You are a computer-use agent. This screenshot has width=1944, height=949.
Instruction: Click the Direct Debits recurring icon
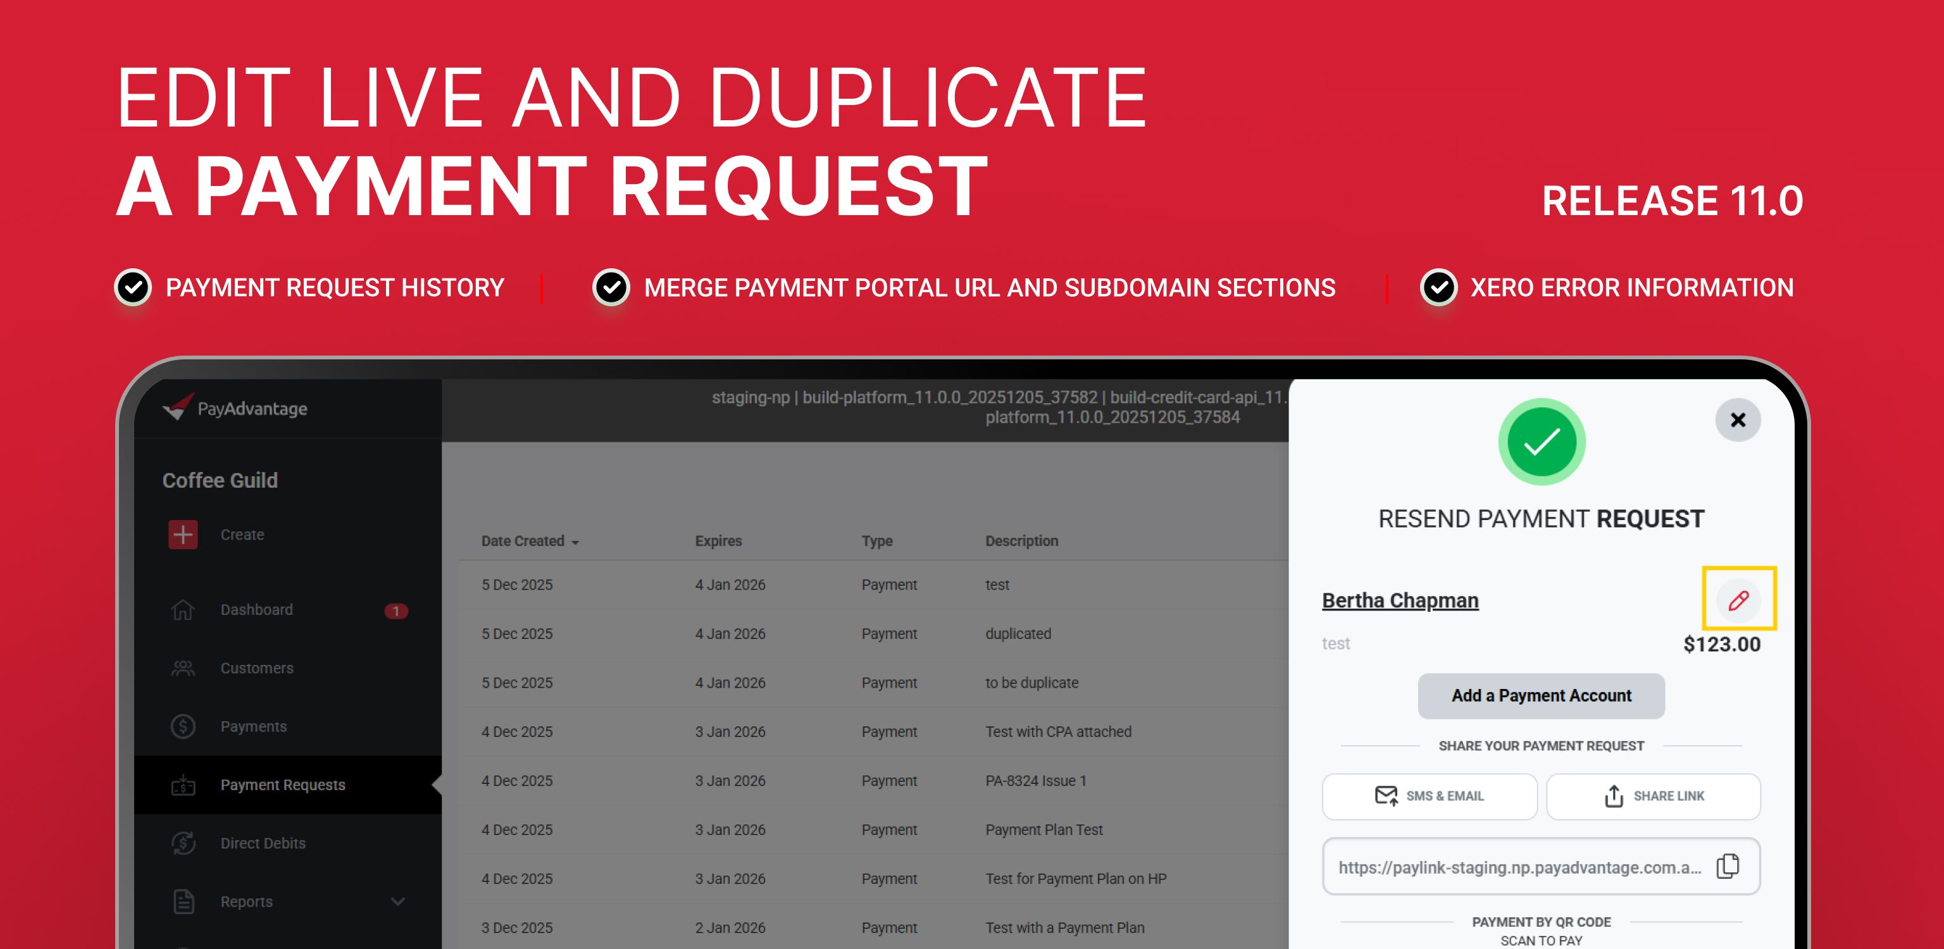pos(183,843)
